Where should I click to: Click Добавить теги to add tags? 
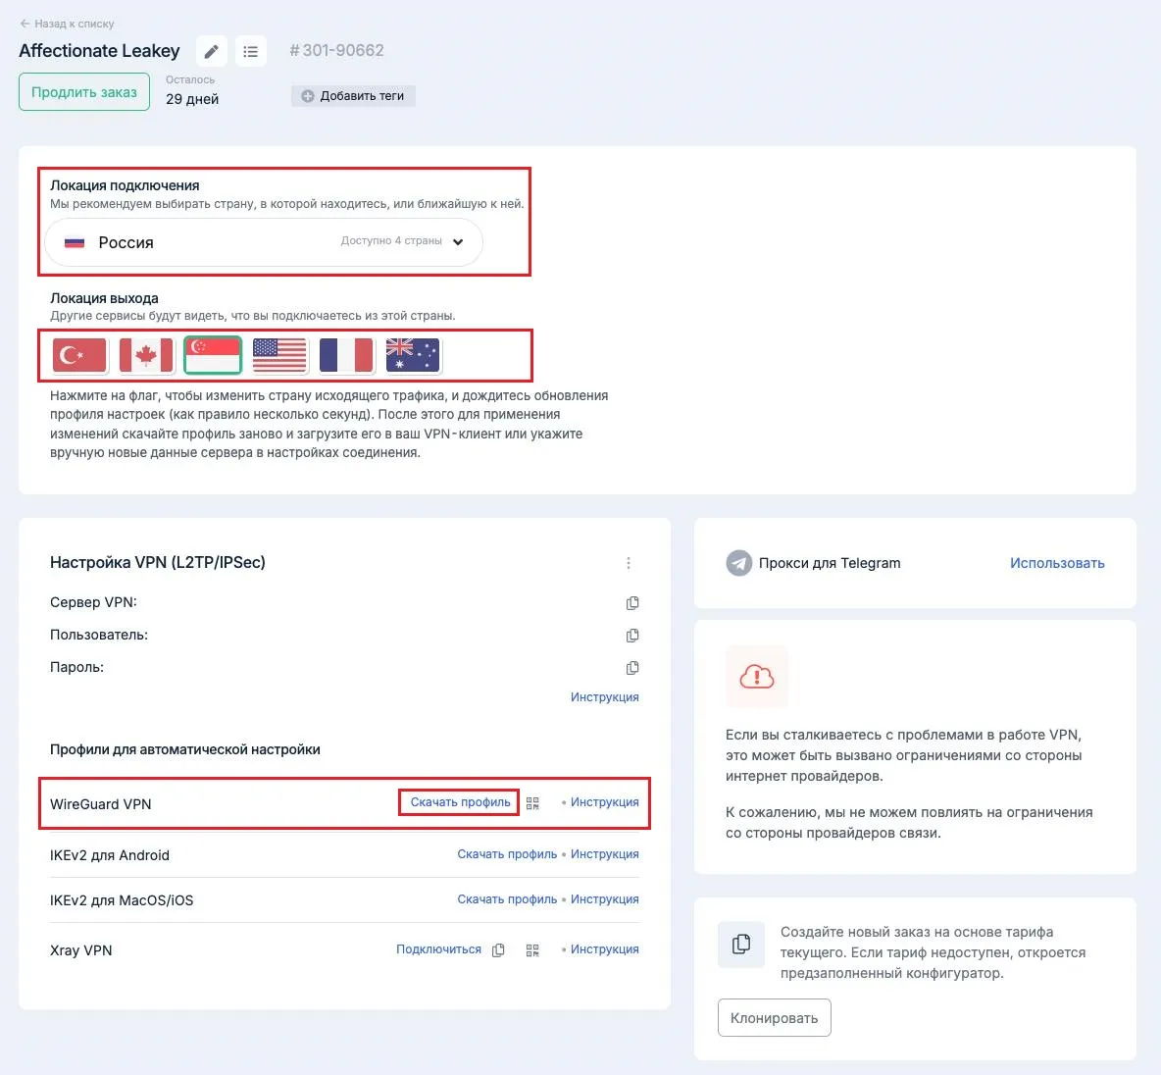pyautogui.click(x=353, y=96)
